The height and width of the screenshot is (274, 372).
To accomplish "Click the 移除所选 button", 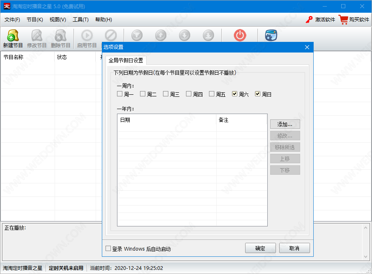I will (x=285, y=147).
